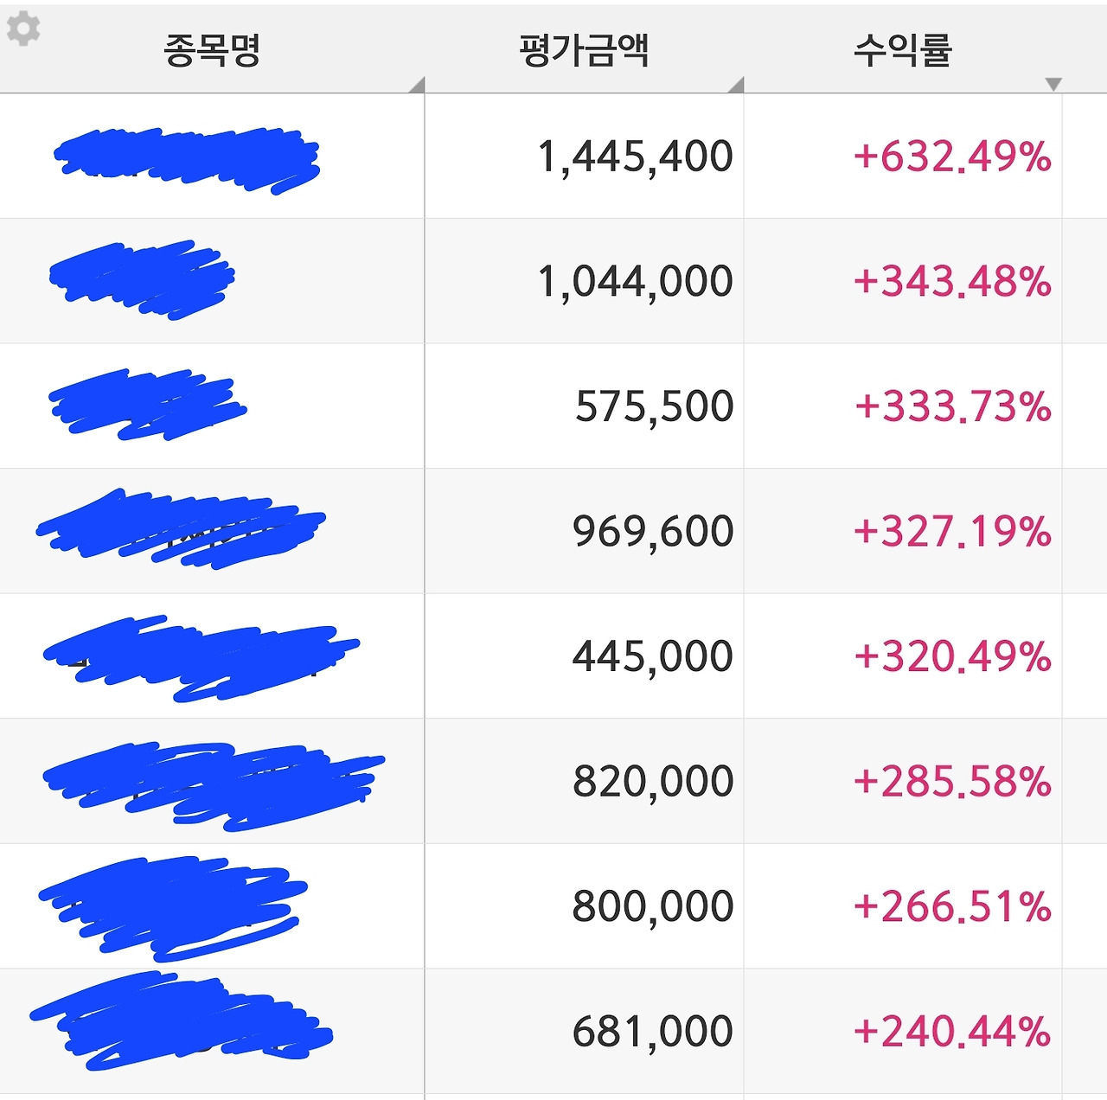Open the row with 681,000 valuation
Viewport: 1107px width, 1100px height.
tap(652, 1031)
